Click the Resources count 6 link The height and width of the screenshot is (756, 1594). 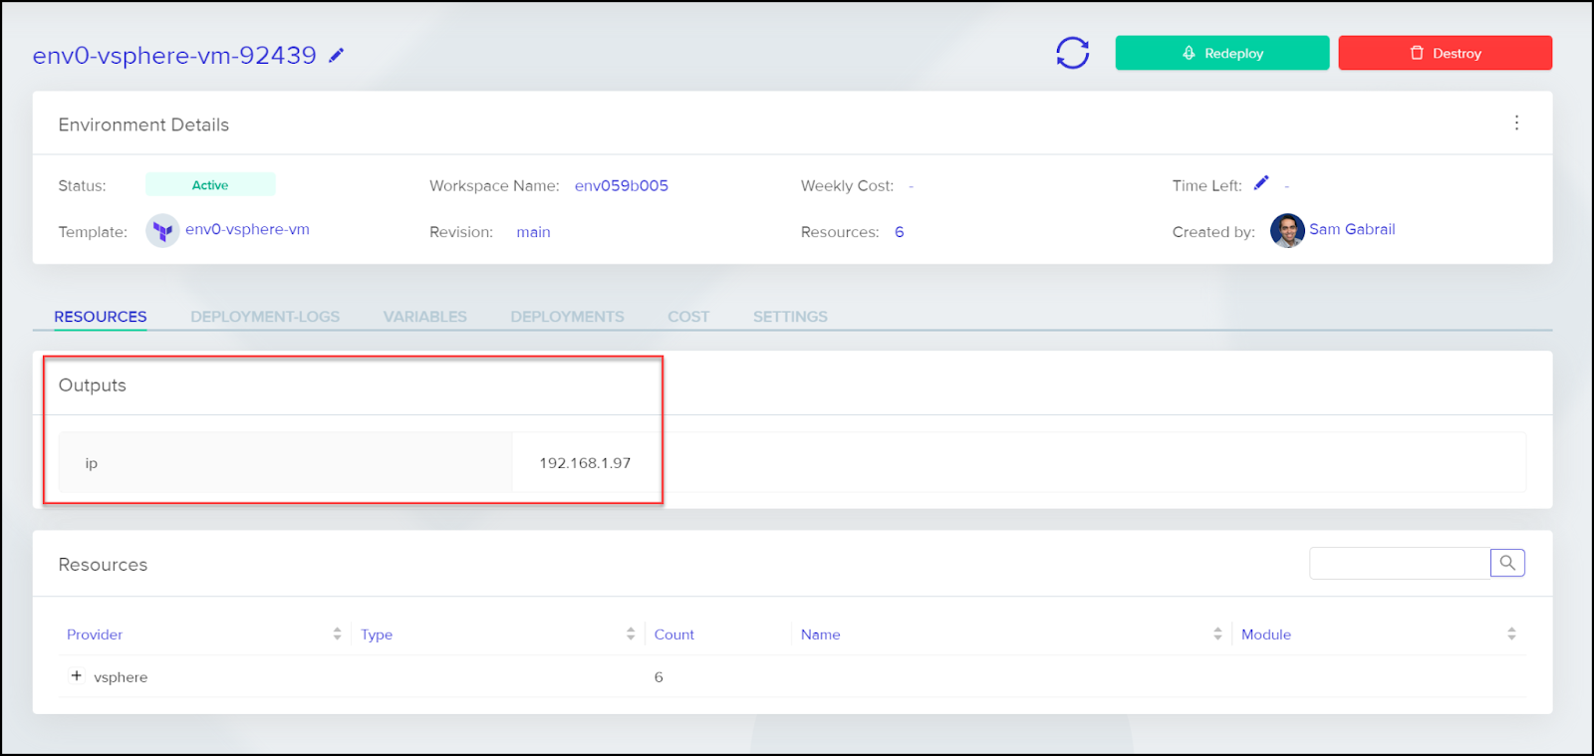[900, 232]
